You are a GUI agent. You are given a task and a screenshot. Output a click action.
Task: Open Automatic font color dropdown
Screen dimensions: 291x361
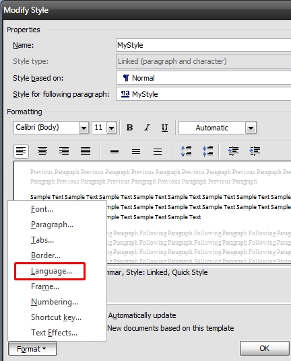[251, 128]
